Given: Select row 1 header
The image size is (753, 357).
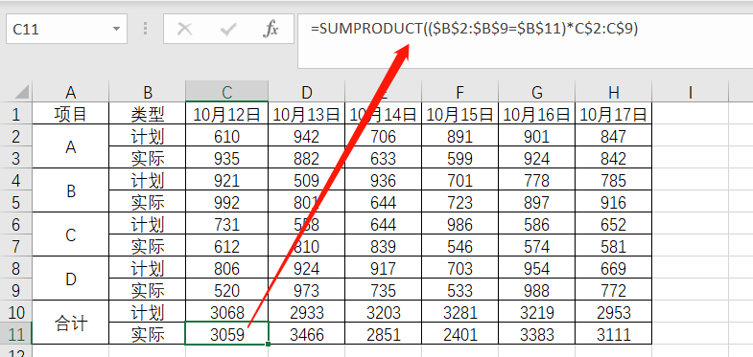Looking at the screenshot, I should (x=16, y=114).
